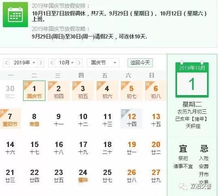Click 农历九月初三 lunar date text
Viewport: 218px width, 196px height.
pyautogui.click(x=192, y=112)
